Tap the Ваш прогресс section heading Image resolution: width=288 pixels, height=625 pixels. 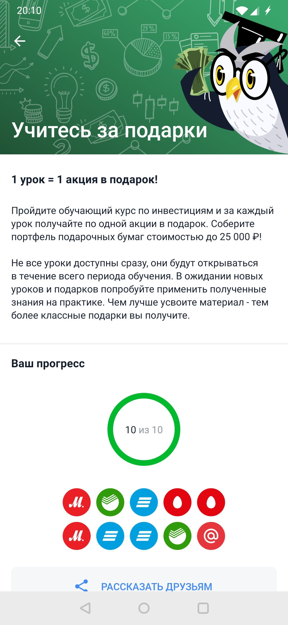[48, 364]
